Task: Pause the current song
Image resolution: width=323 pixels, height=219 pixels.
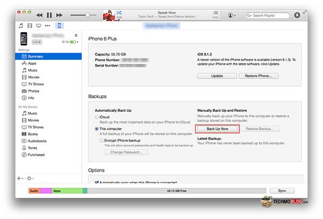Action: click(49, 15)
